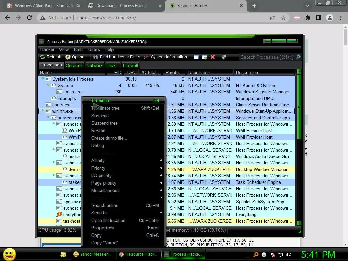This screenshot has width=348, height=261.
Task: Open Resource Hacker Chrome taskbar button
Action: point(139,254)
